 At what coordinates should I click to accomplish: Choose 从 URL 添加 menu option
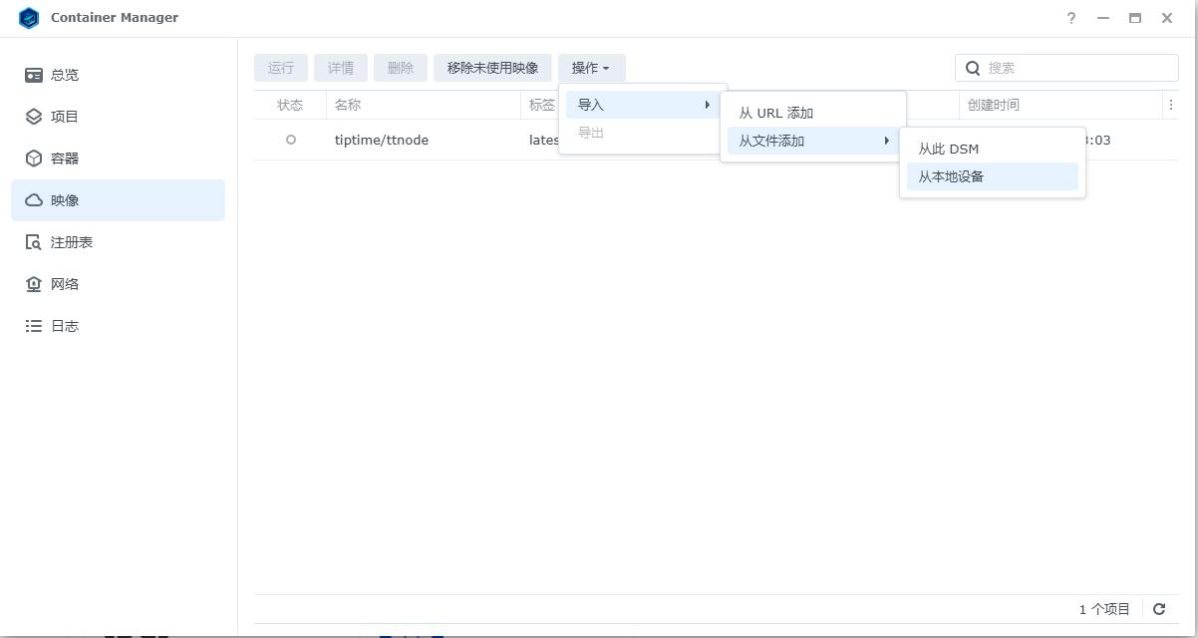click(x=776, y=113)
